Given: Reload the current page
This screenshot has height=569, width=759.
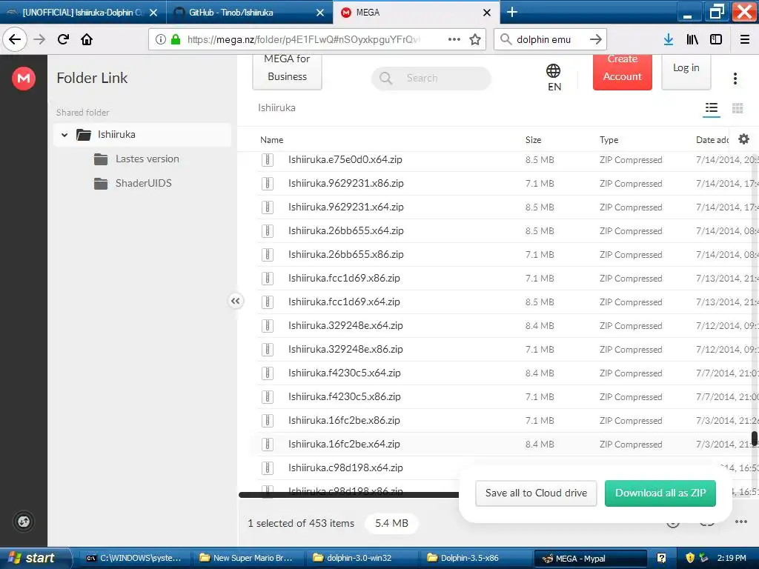Looking at the screenshot, I should pyautogui.click(x=64, y=39).
